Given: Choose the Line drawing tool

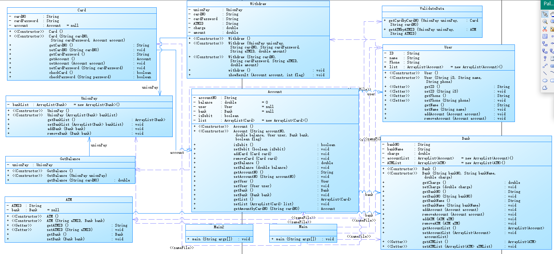Looking at the screenshot, I should point(545,73).
